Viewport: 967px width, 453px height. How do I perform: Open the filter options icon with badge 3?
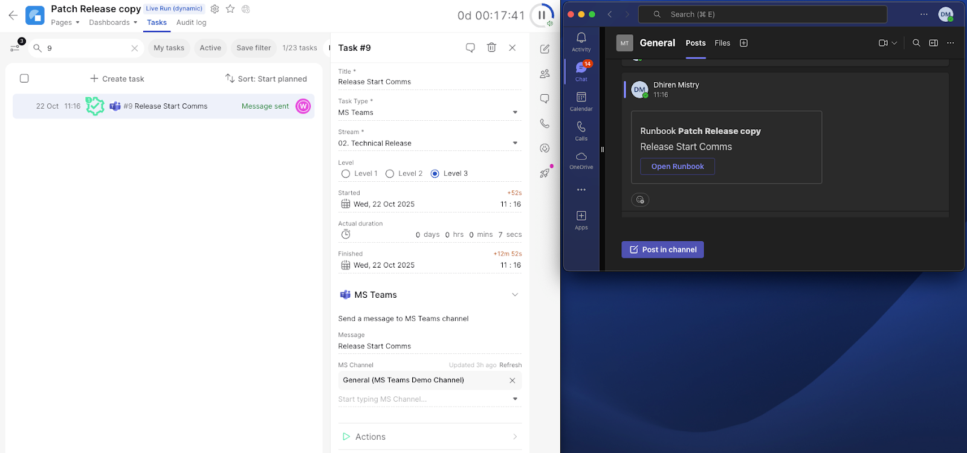16,47
